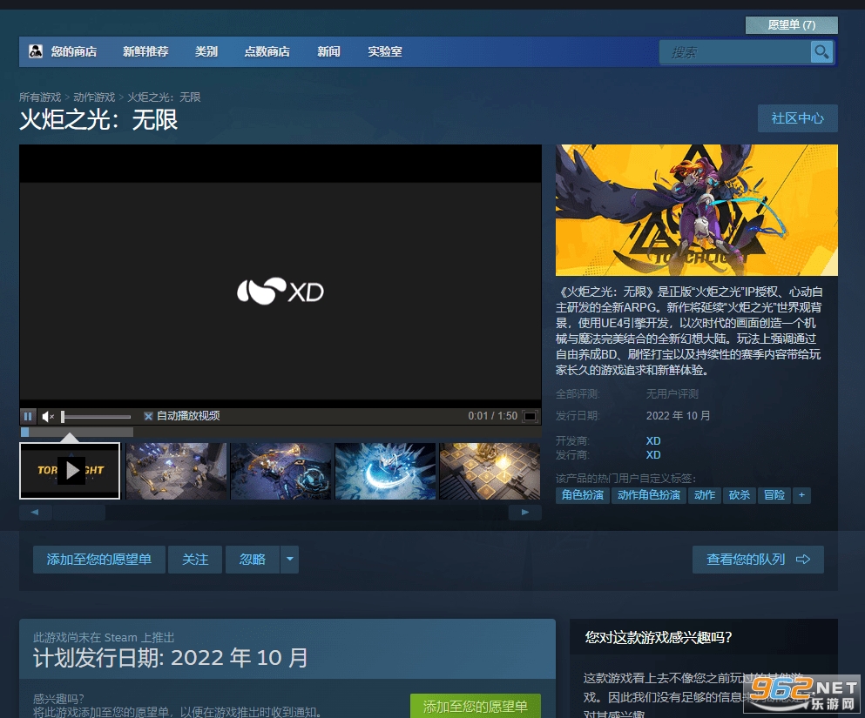Switch to the 新闻 section

coord(328,51)
